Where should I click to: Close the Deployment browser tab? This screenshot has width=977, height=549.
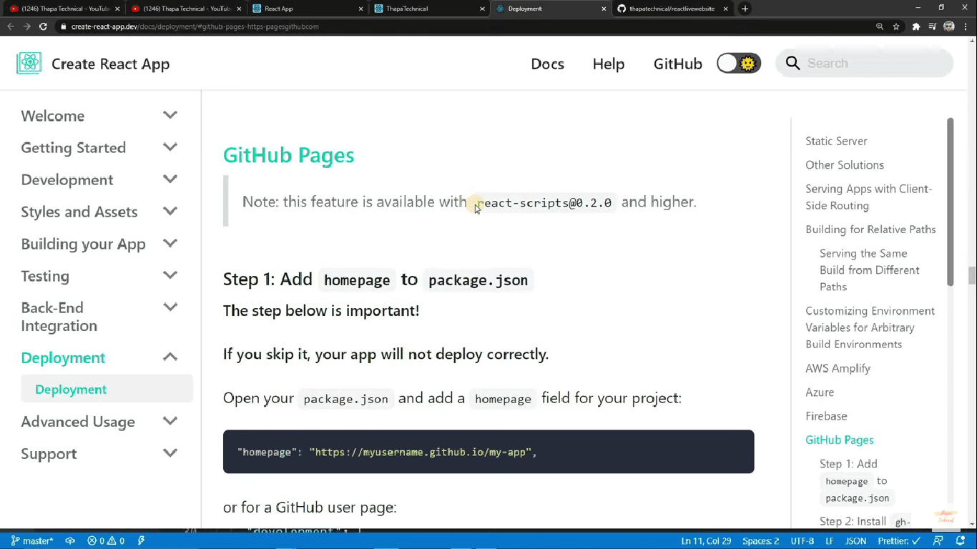click(604, 9)
